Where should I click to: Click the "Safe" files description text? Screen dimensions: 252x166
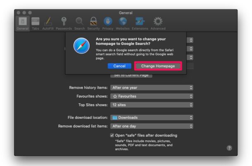(144, 145)
